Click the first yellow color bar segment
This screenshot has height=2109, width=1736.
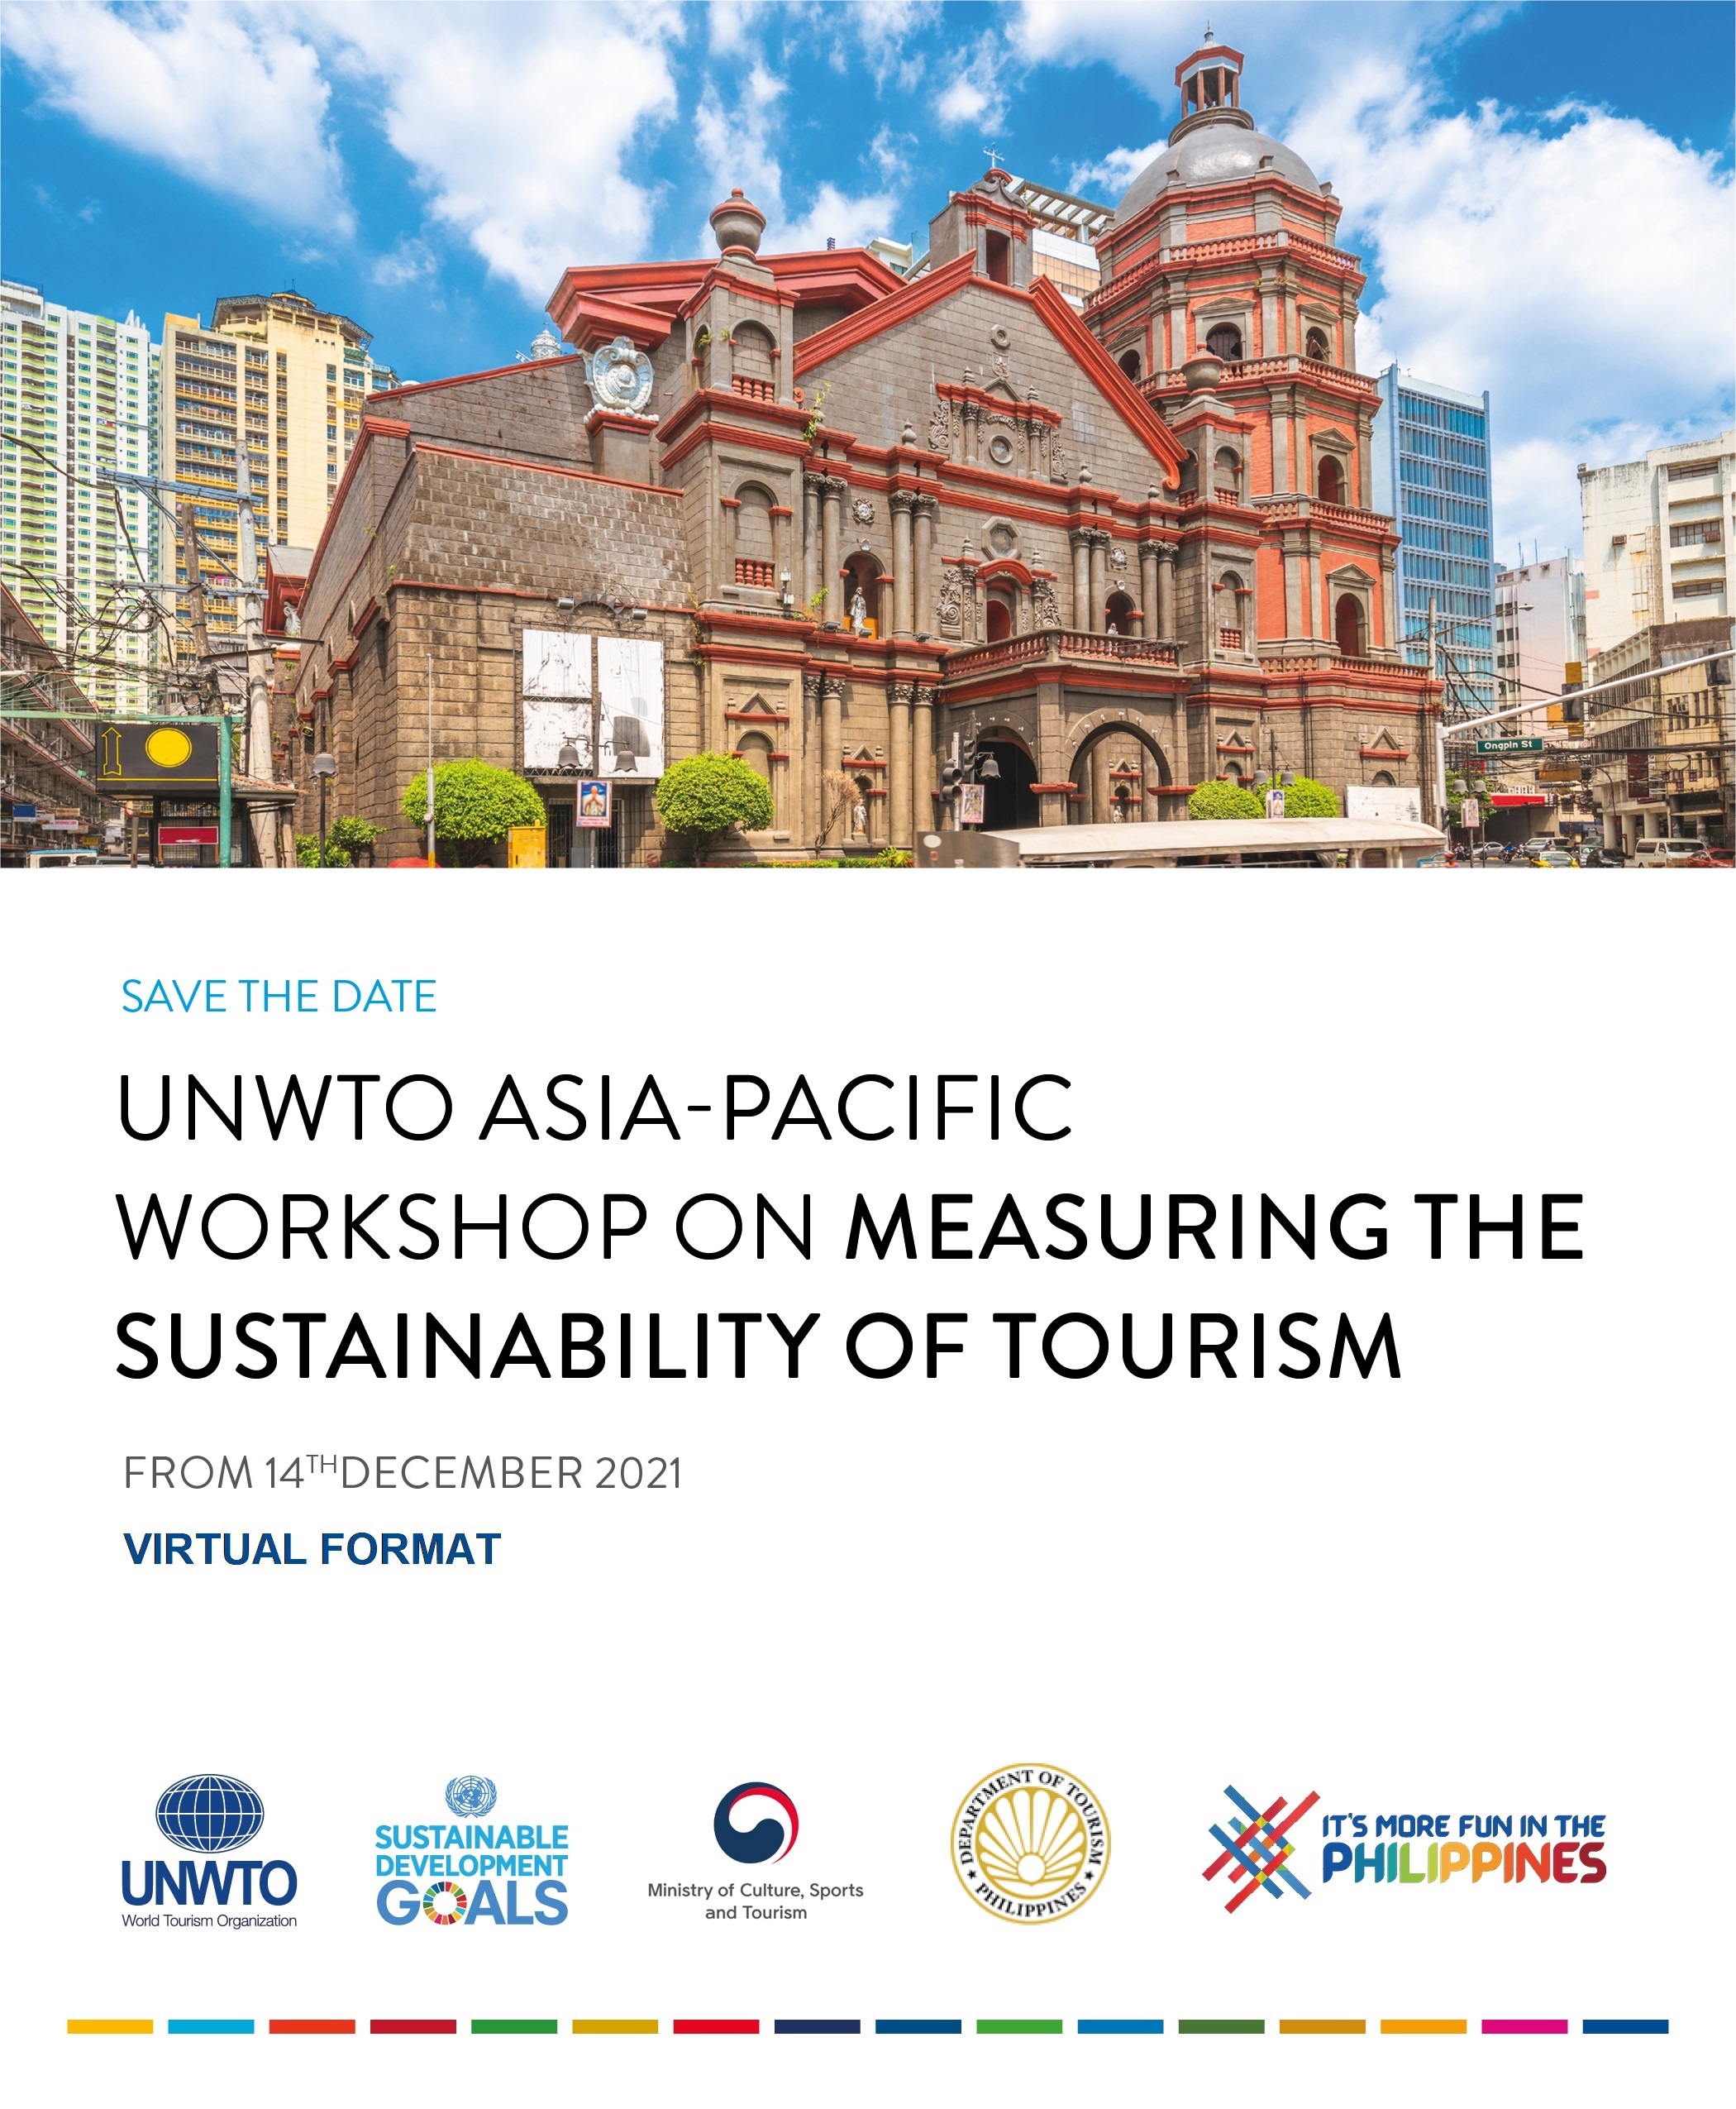coord(110,2027)
